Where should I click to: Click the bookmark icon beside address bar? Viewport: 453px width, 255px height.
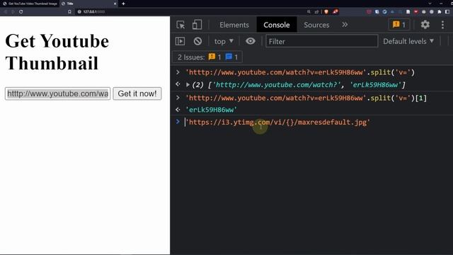pyautogui.click(x=69, y=12)
